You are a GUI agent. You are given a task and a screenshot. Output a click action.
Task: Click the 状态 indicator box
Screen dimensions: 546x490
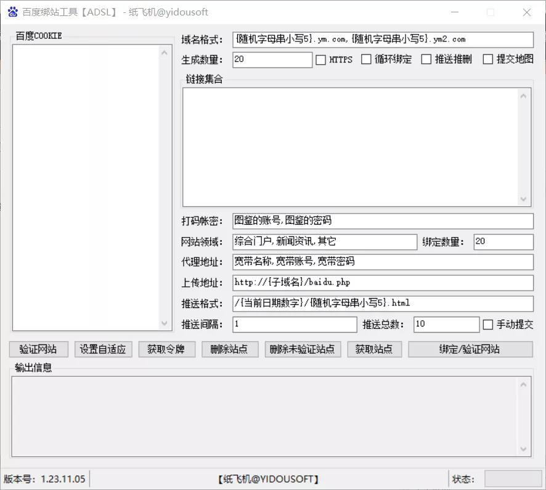point(513,478)
